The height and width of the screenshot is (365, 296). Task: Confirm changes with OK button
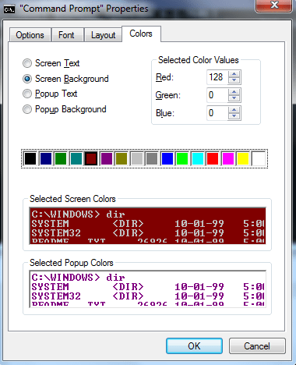[x=194, y=346]
